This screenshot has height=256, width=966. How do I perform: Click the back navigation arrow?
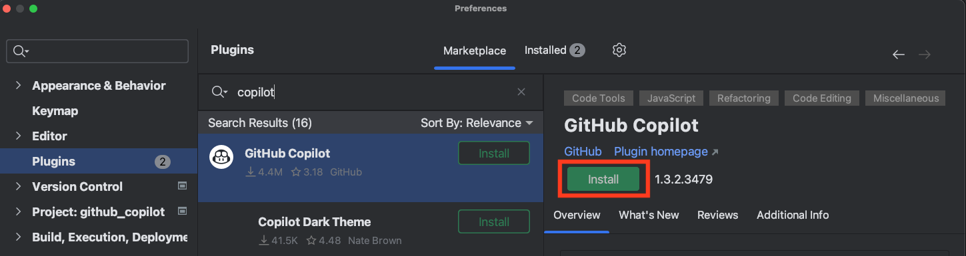click(x=898, y=55)
